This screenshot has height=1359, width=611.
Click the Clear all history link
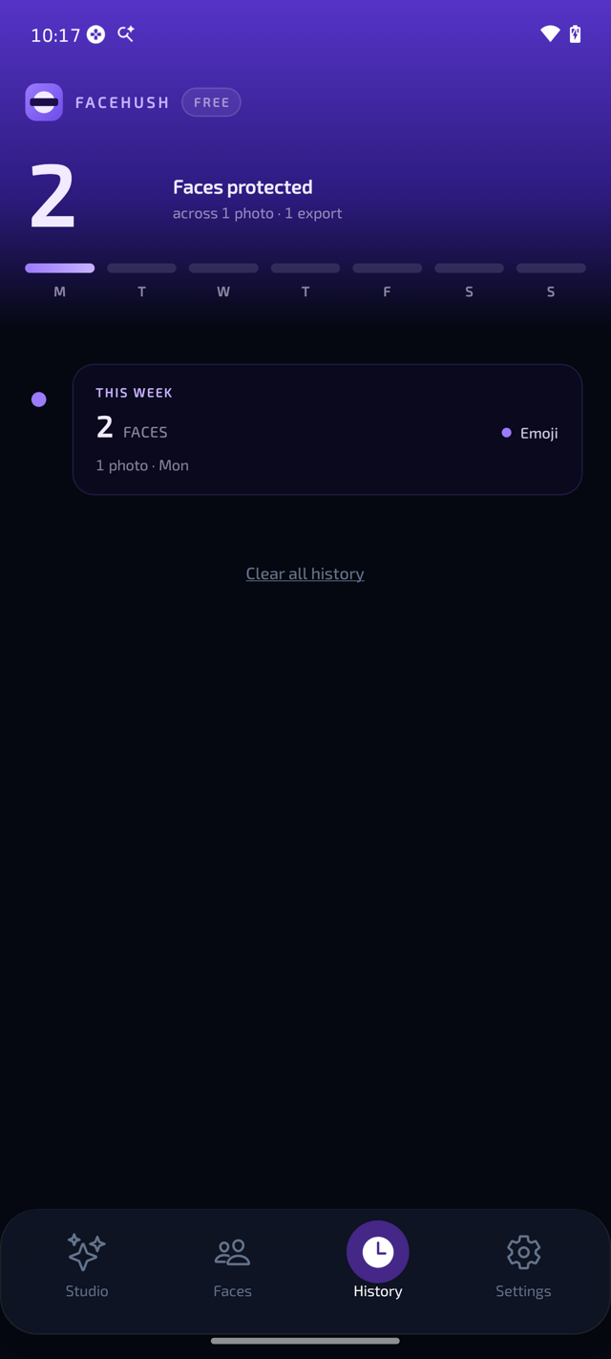(x=305, y=573)
